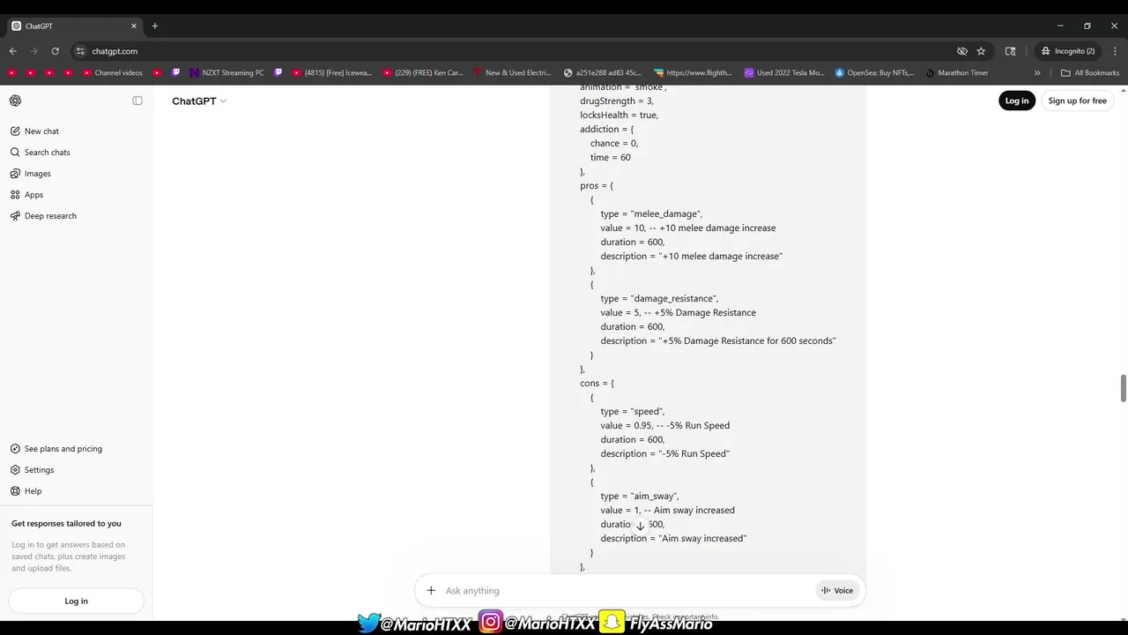Click the sidebar Log in button at the bottom
The height and width of the screenshot is (635, 1128).
(x=76, y=601)
